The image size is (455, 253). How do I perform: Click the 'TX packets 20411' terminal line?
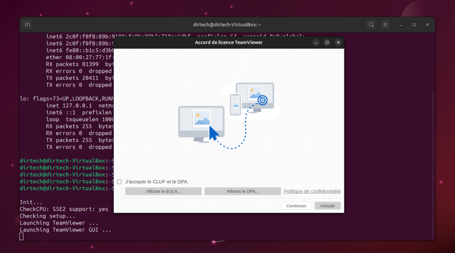coord(80,78)
